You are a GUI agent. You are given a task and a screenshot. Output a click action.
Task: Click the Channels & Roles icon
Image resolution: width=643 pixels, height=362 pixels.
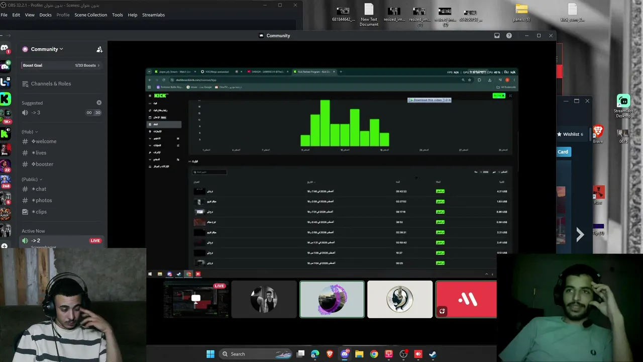(25, 83)
